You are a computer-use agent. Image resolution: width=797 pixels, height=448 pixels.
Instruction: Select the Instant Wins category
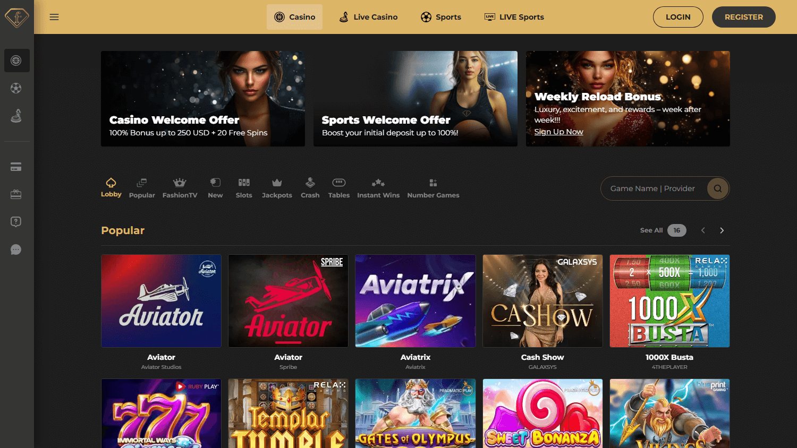378,188
